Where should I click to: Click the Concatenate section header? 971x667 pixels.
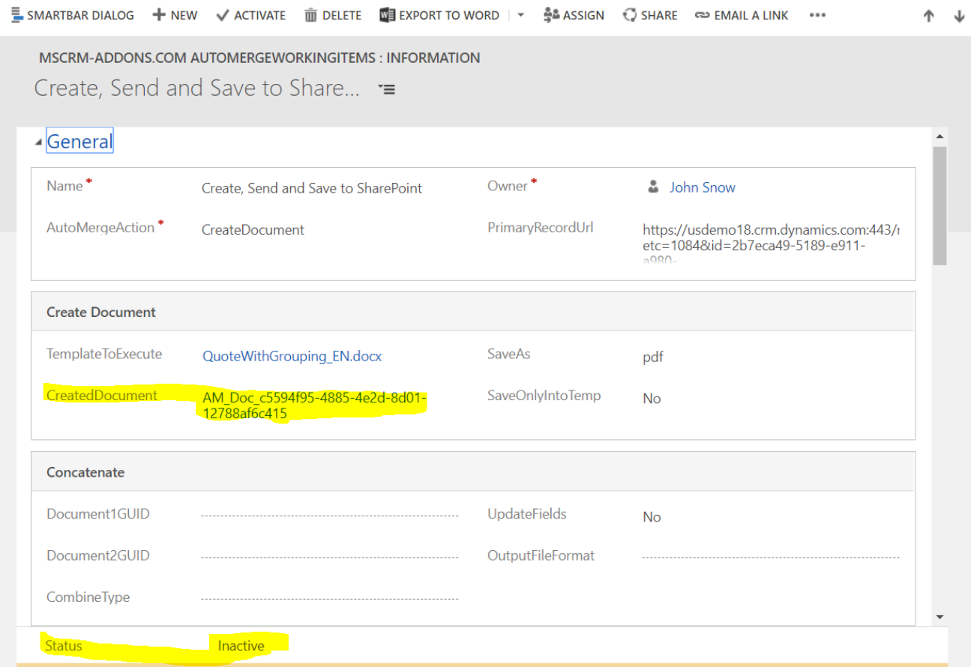coord(473,472)
